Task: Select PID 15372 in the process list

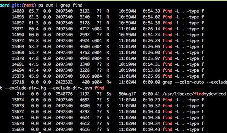Action: click(18, 41)
